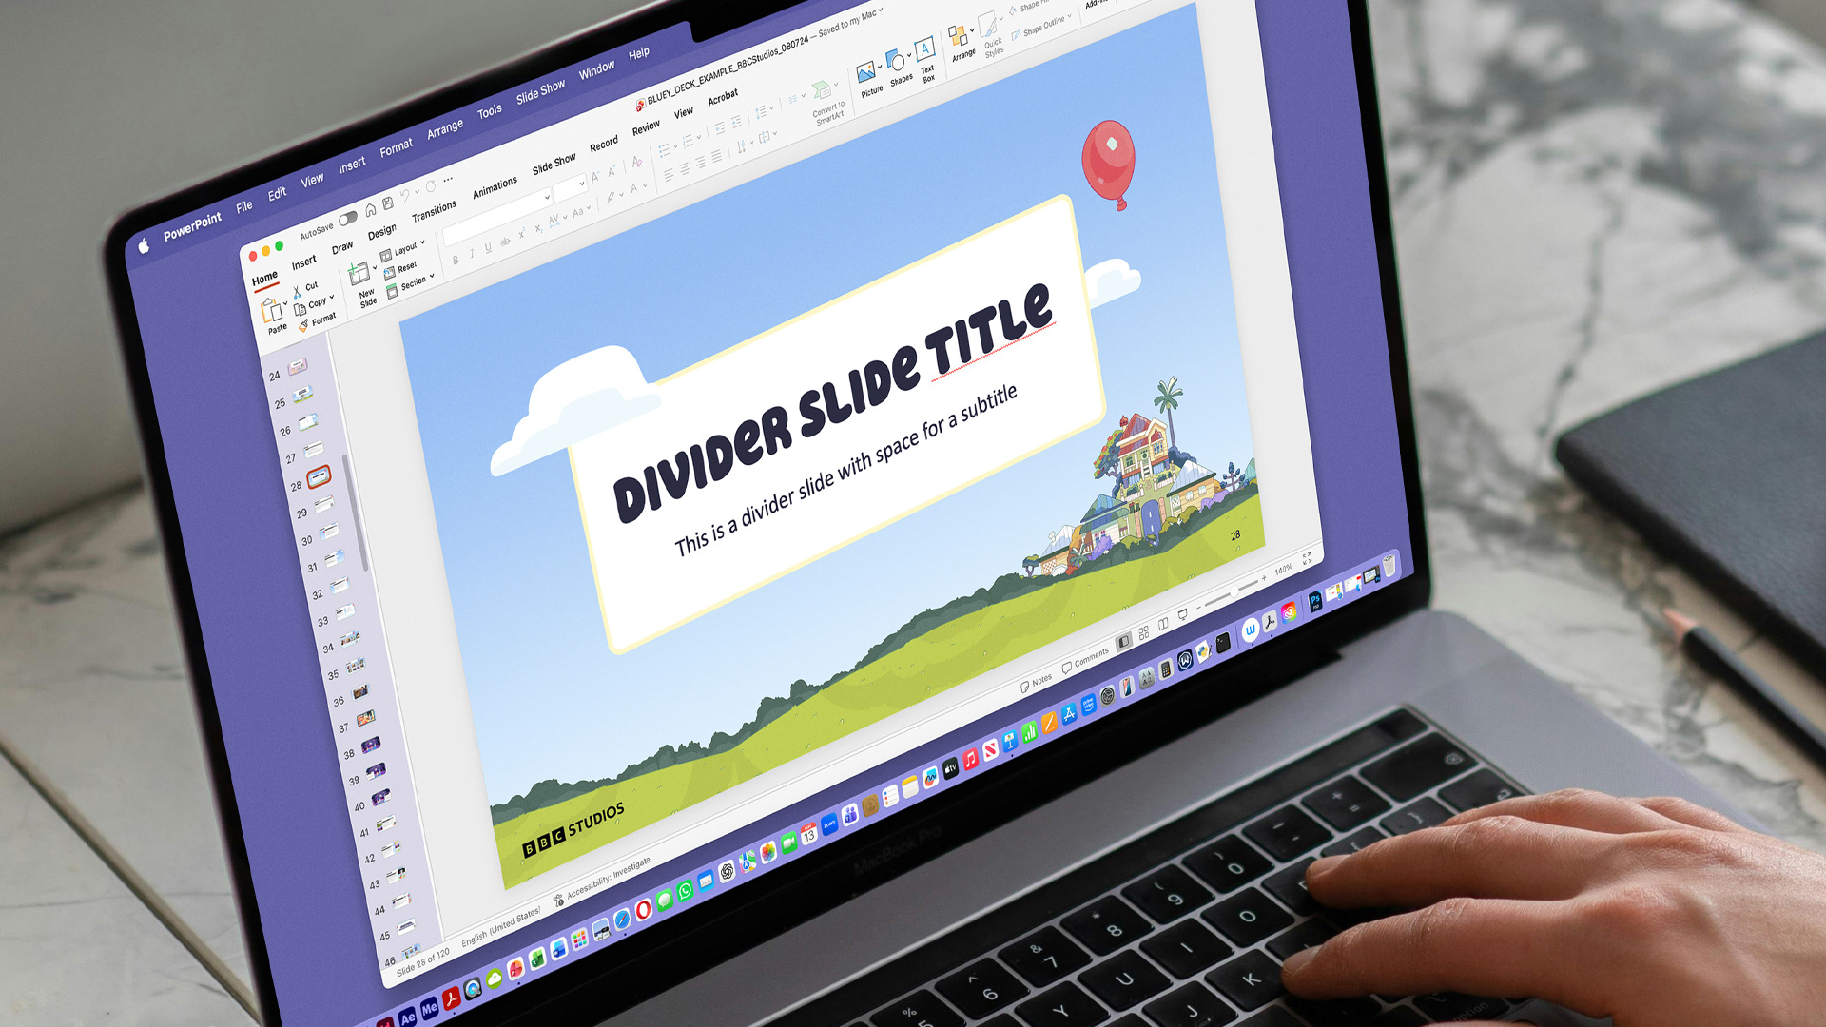Click the New Slide icon

click(x=359, y=275)
